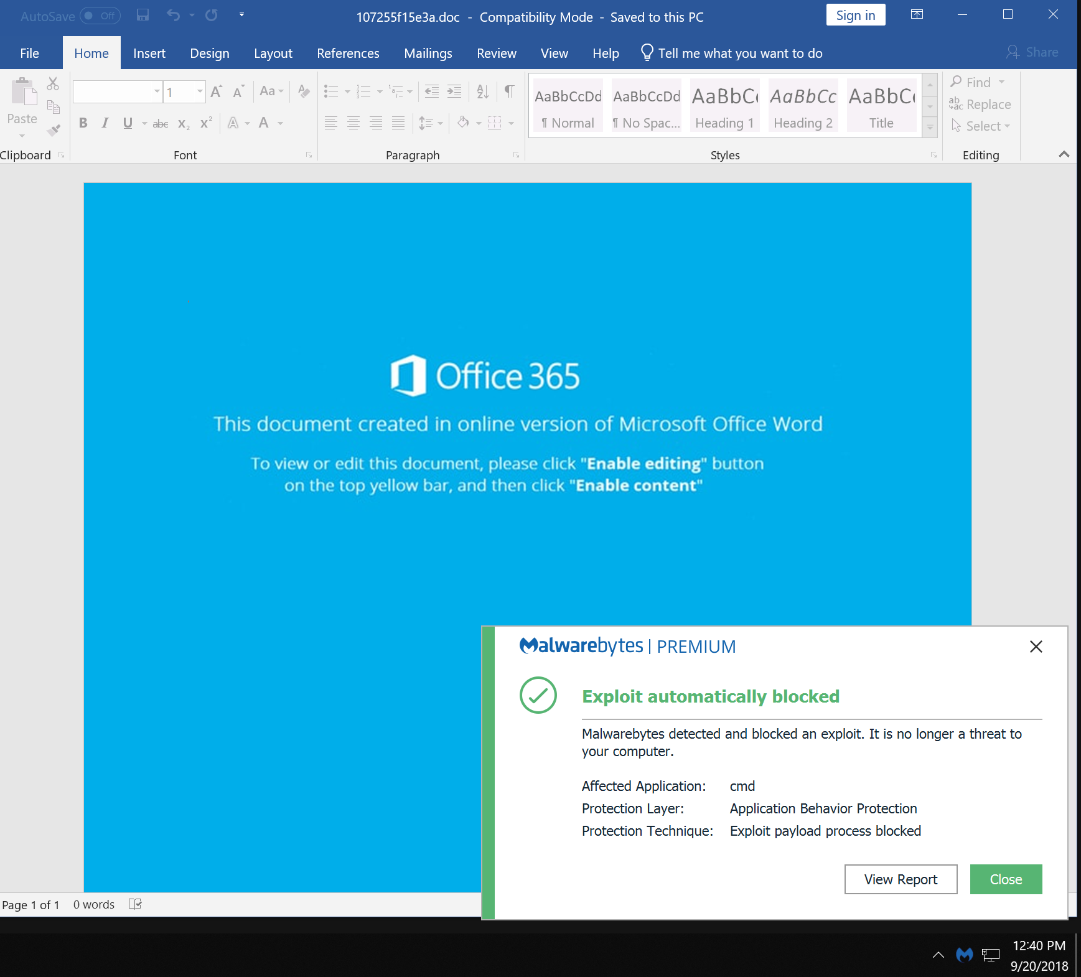The width and height of the screenshot is (1081, 977).
Task: Click the network tray icon
Action: click(x=991, y=955)
